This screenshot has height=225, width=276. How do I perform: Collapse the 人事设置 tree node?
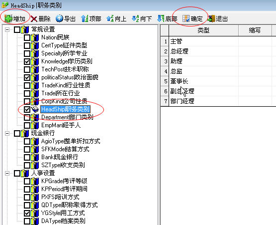[x=7, y=173]
